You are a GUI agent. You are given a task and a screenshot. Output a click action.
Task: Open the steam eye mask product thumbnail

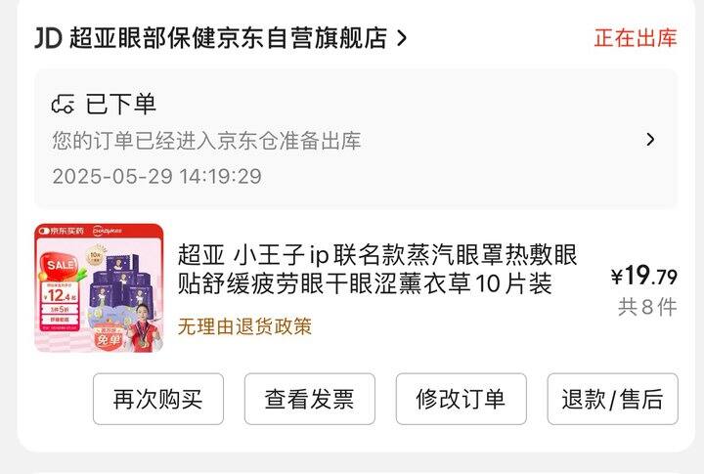point(99,287)
